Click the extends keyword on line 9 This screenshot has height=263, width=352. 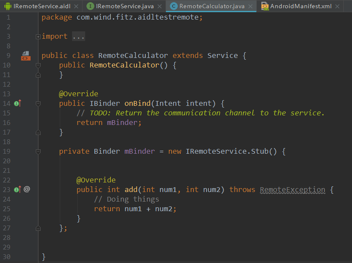pyautogui.click(x=187, y=55)
